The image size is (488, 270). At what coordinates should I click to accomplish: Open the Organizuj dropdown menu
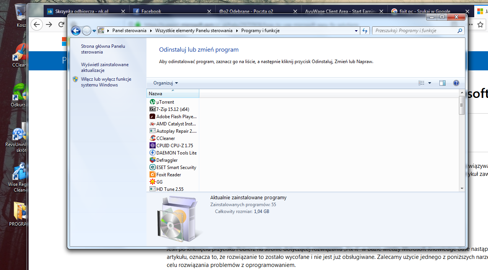pyautogui.click(x=166, y=83)
